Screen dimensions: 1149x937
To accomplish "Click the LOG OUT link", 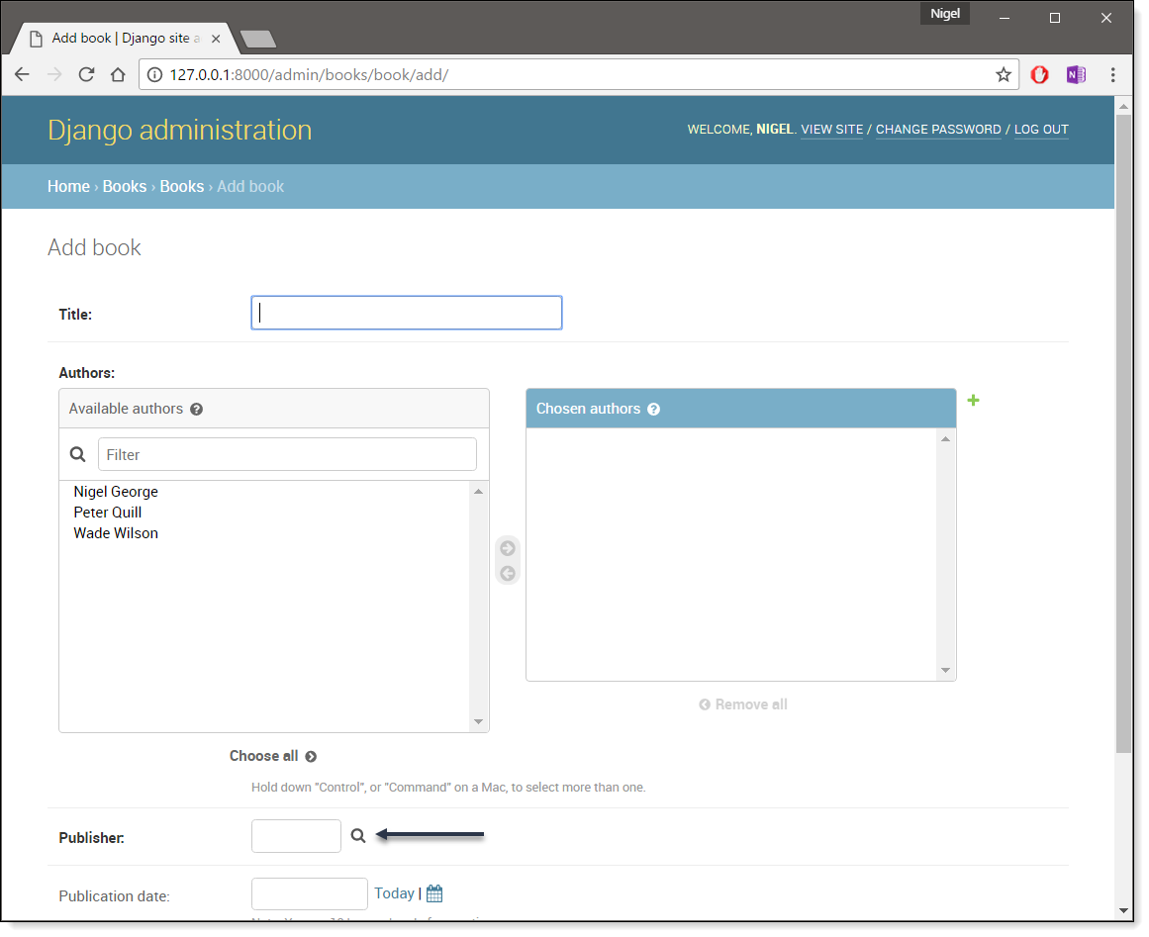I will (x=1041, y=130).
